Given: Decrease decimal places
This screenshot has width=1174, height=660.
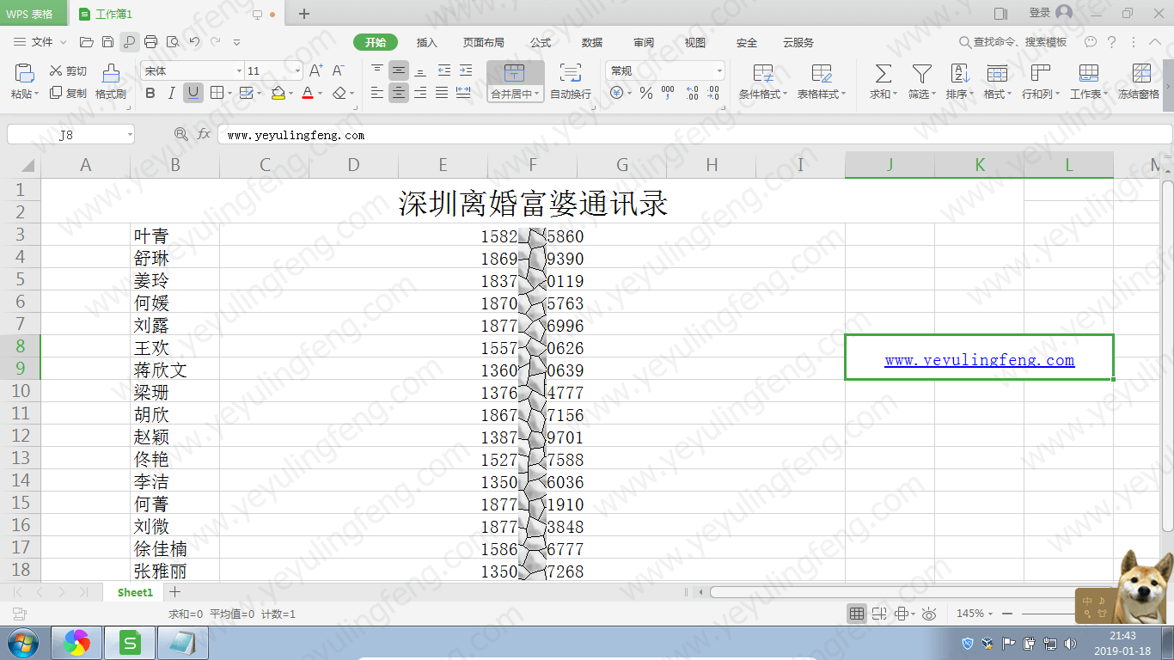Looking at the screenshot, I should tap(713, 93).
